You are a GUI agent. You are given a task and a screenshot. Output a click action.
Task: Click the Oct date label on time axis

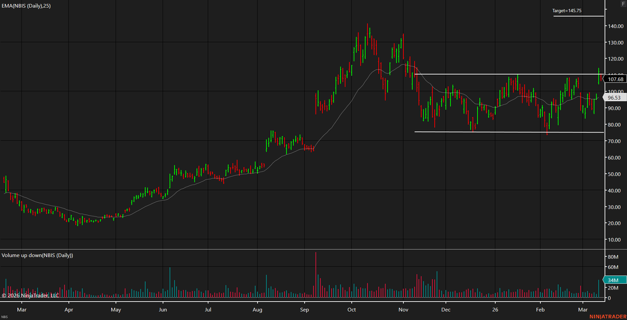pyautogui.click(x=352, y=309)
